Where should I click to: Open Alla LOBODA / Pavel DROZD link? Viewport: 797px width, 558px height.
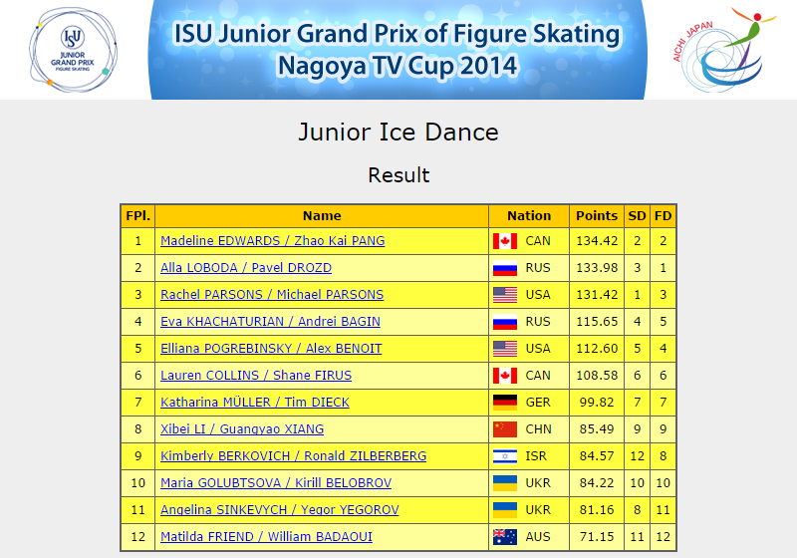(x=246, y=268)
